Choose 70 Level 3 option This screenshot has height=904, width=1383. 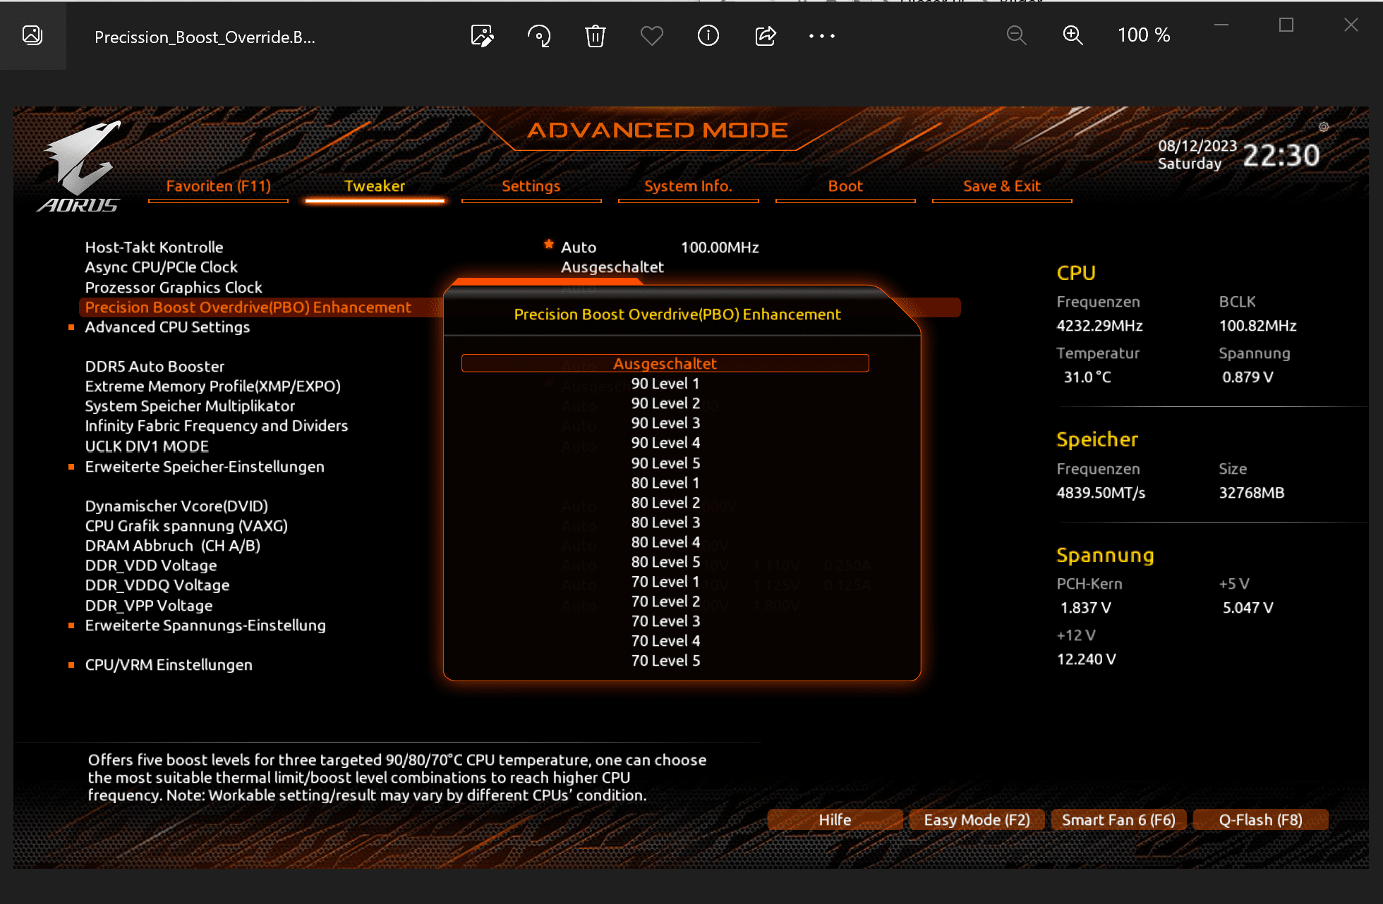[665, 621]
